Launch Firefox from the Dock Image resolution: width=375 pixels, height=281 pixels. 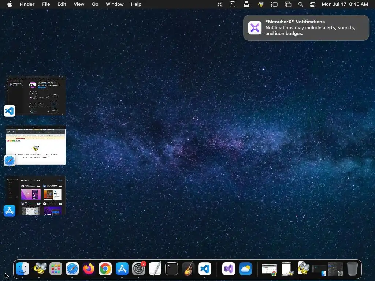tap(89, 269)
